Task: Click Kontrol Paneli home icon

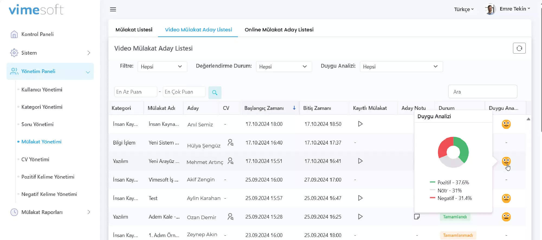Action: pyautogui.click(x=14, y=34)
